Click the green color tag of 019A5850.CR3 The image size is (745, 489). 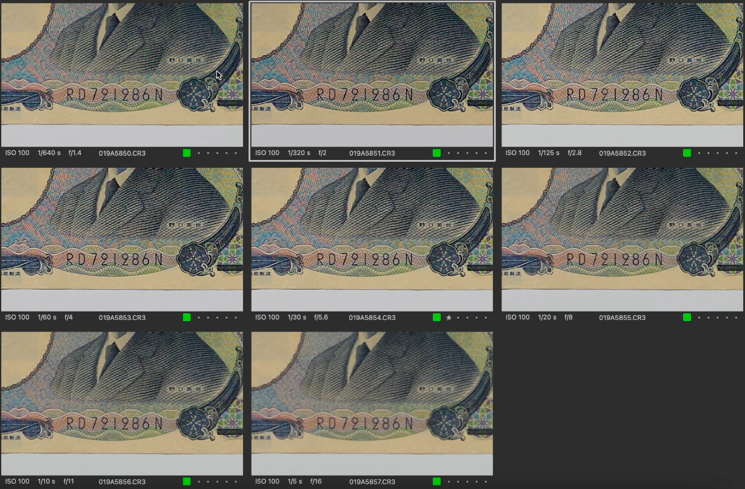[187, 153]
